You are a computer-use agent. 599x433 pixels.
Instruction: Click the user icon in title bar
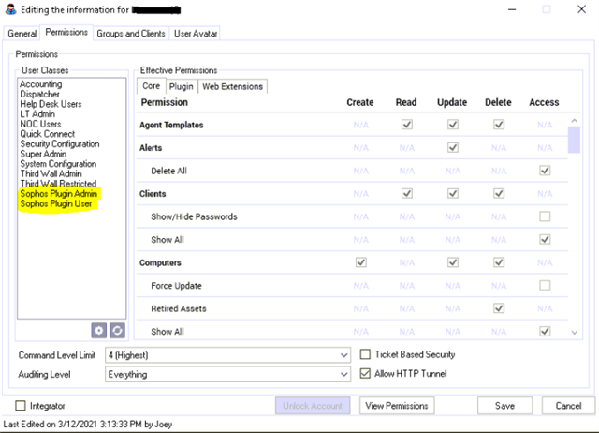11,9
